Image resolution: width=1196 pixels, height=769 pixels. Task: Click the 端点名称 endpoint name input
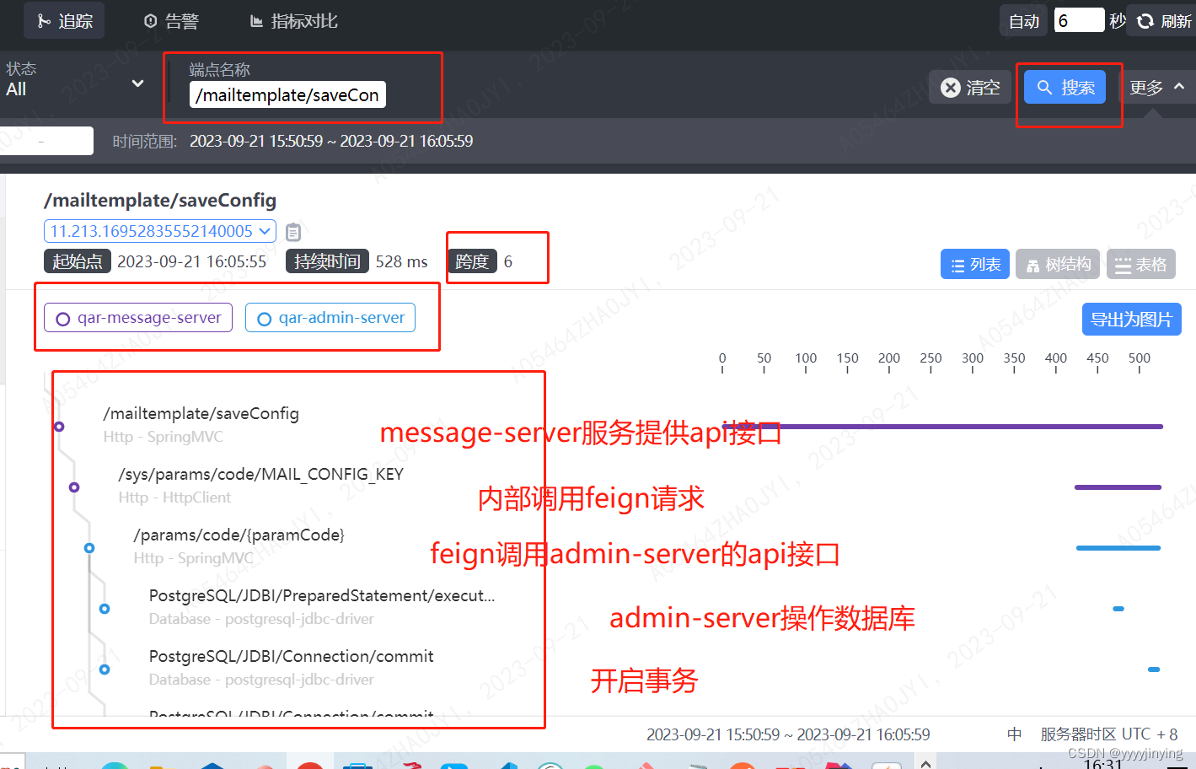click(x=287, y=94)
